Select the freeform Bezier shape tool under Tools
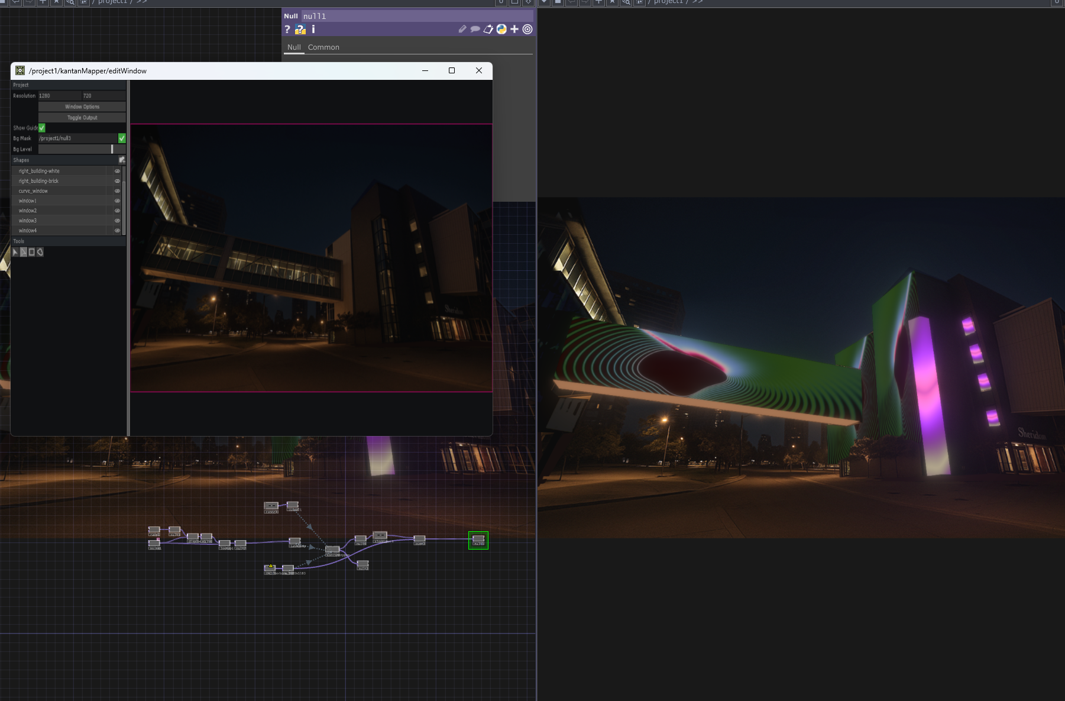 click(40, 252)
